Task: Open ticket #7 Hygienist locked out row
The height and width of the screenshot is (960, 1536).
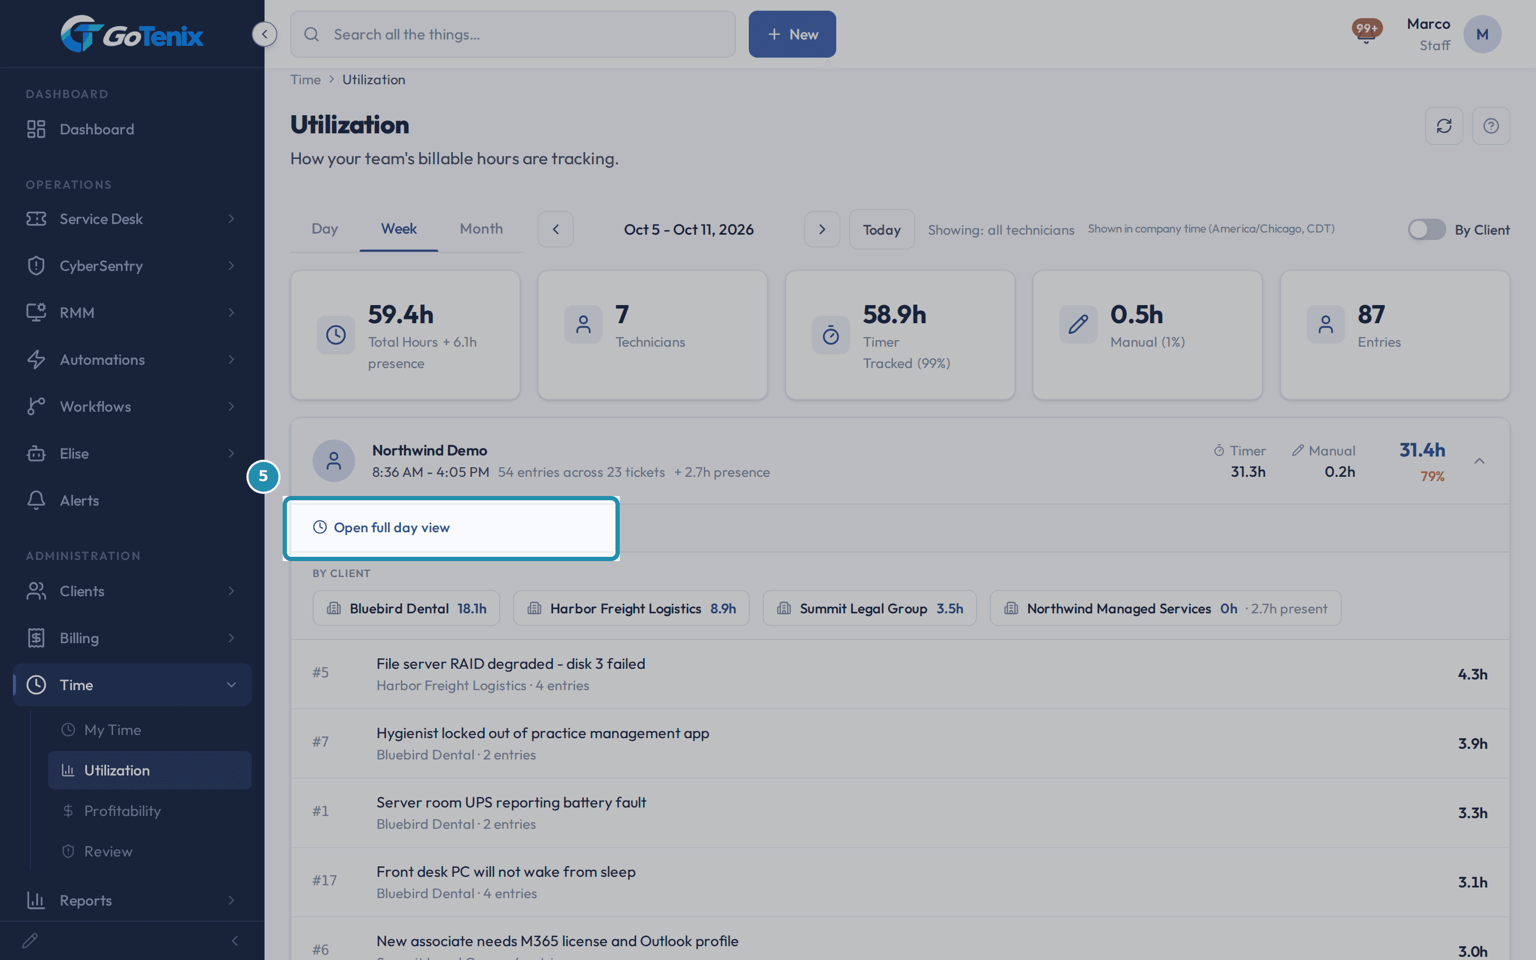Action: (900, 743)
